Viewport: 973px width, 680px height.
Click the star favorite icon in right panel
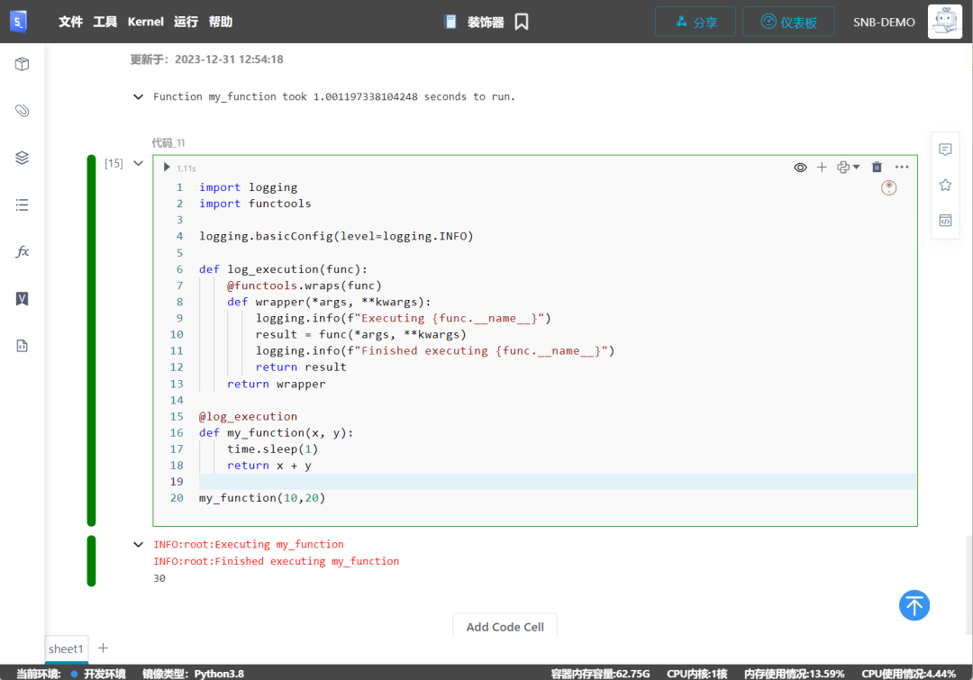click(x=945, y=185)
